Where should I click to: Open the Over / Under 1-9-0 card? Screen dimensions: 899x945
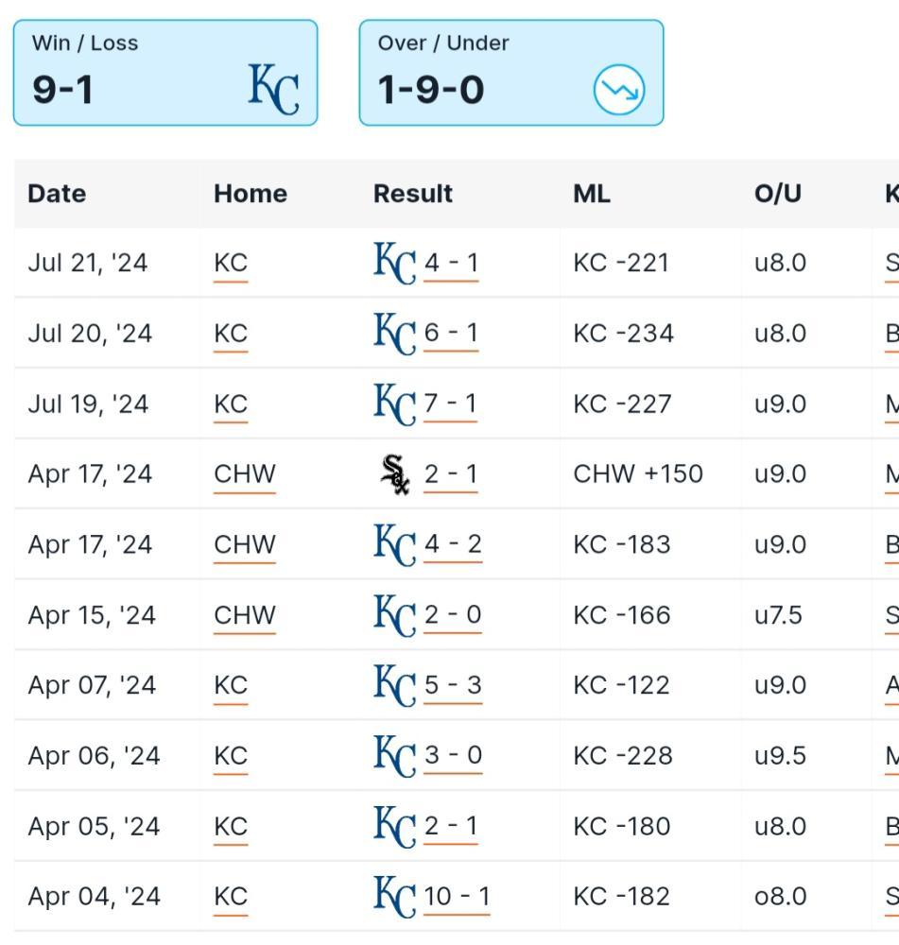(511, 73)
